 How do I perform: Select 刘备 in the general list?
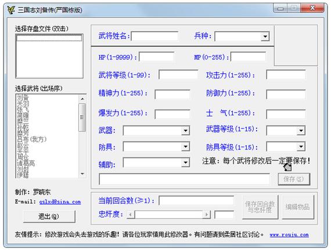23,98
